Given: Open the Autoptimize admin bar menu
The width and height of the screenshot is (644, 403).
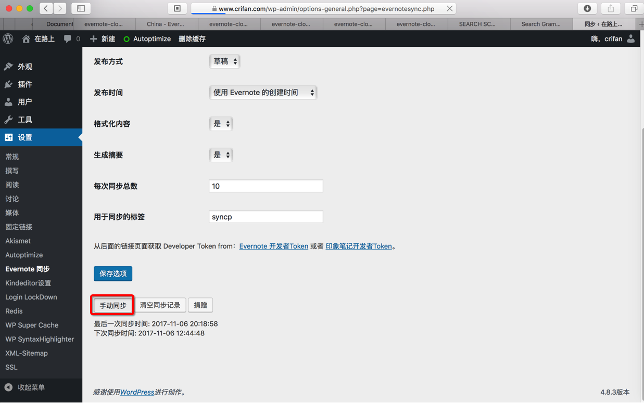Looking at the screenshot, I should click(x=147, y=39).
